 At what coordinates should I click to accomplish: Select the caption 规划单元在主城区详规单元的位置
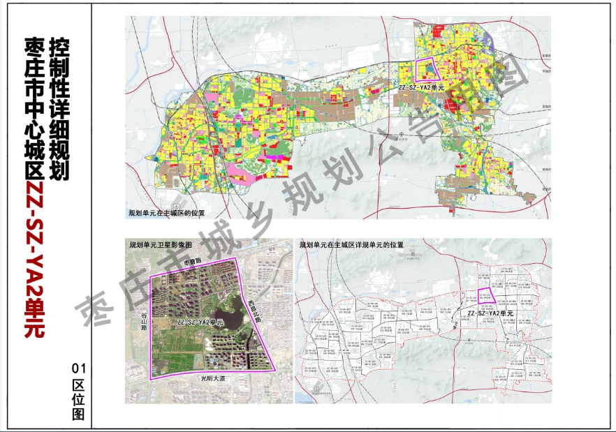click(x=352, y=246)
